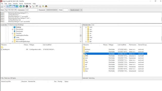Open the Site Manager dropdown arrow
Image resolution: width=162 pixels, height=91 pixels.
[4, 6]
